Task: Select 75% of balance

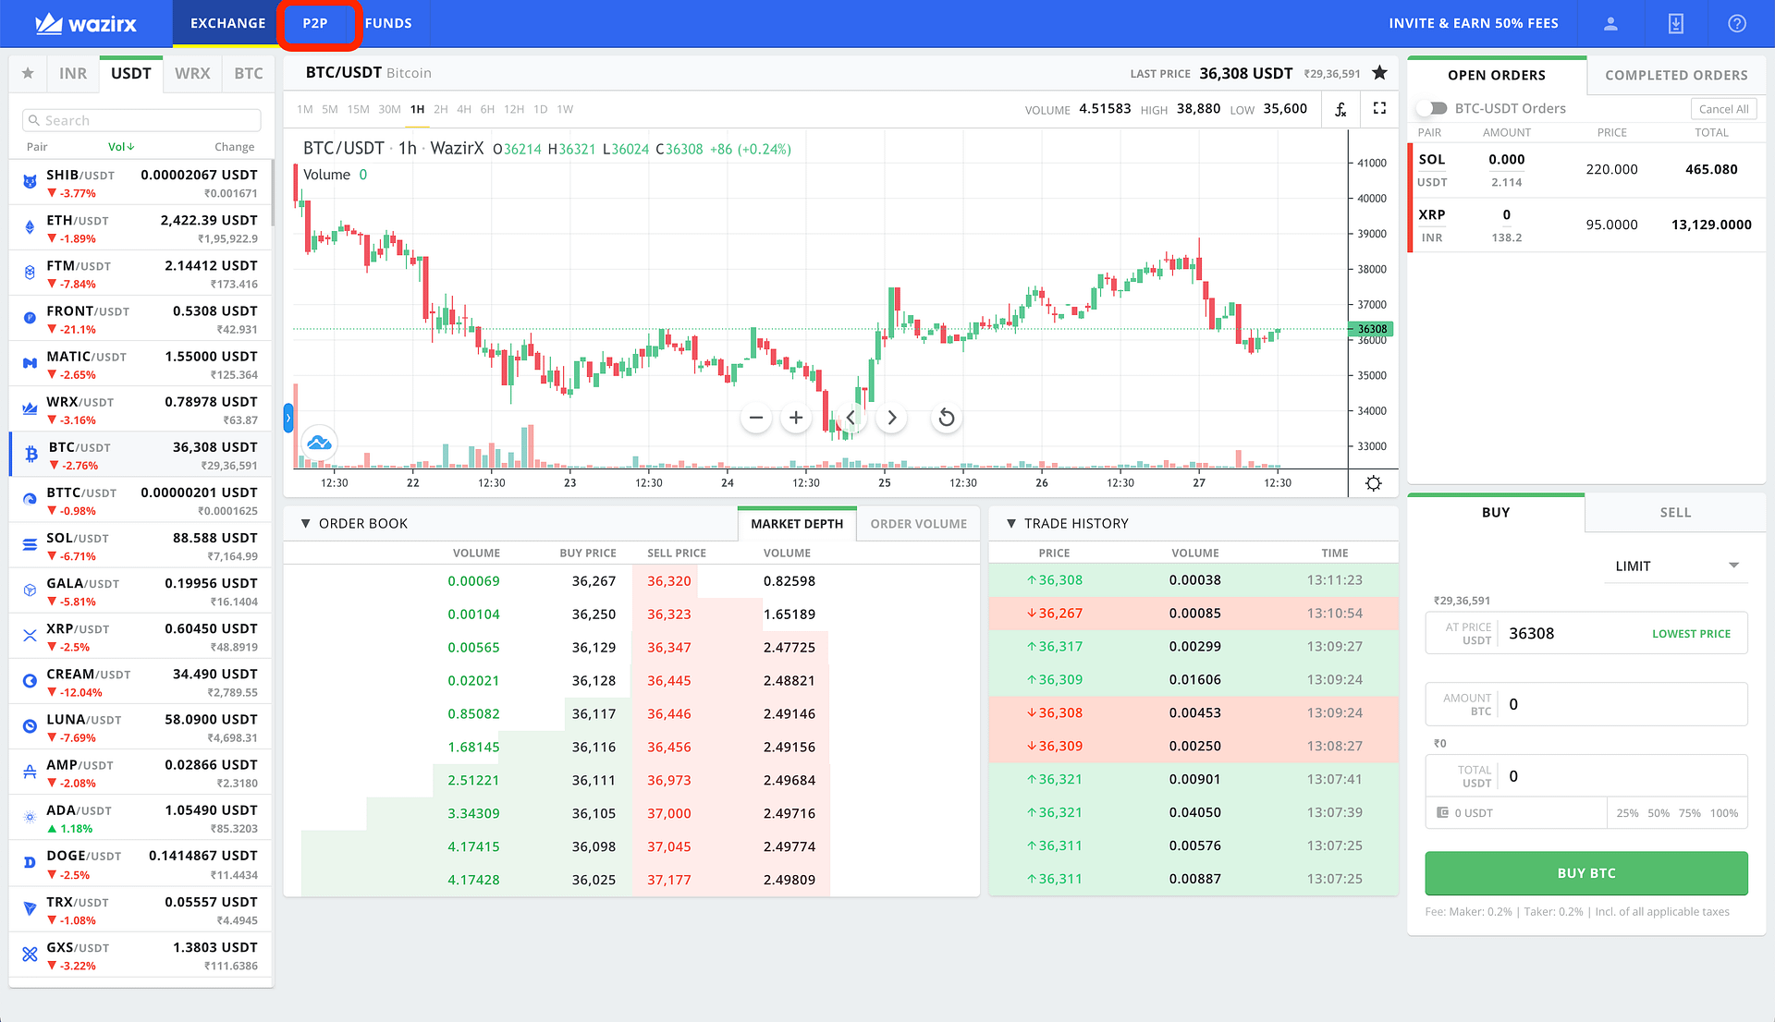Action: click(x=1690, y=813)
